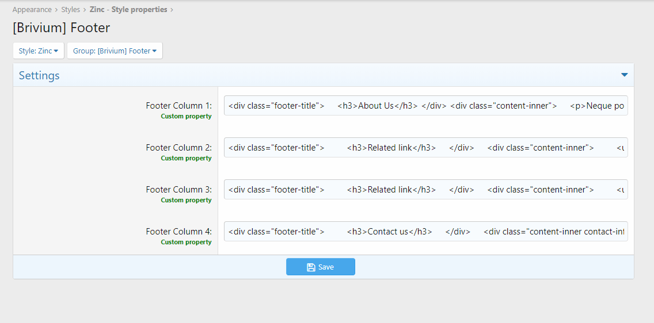Open Zinc - Style properties breadcrumb
This screenshot has width=654, height=323.
coord(128,10)
